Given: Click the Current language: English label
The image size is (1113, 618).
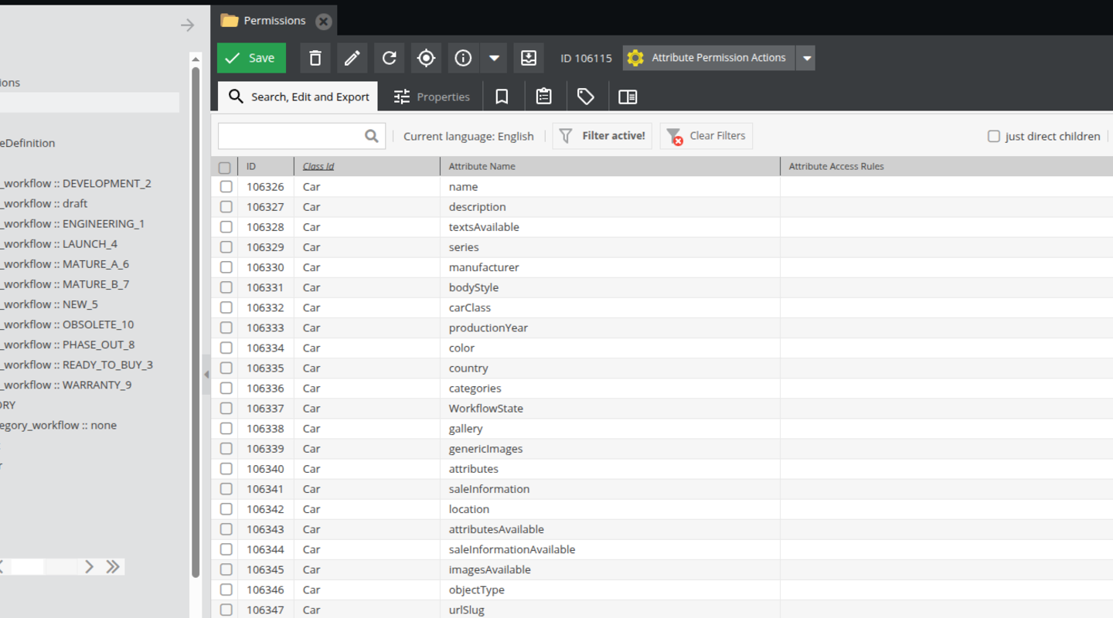Looking at the screenshot, I should coord(468,136).
